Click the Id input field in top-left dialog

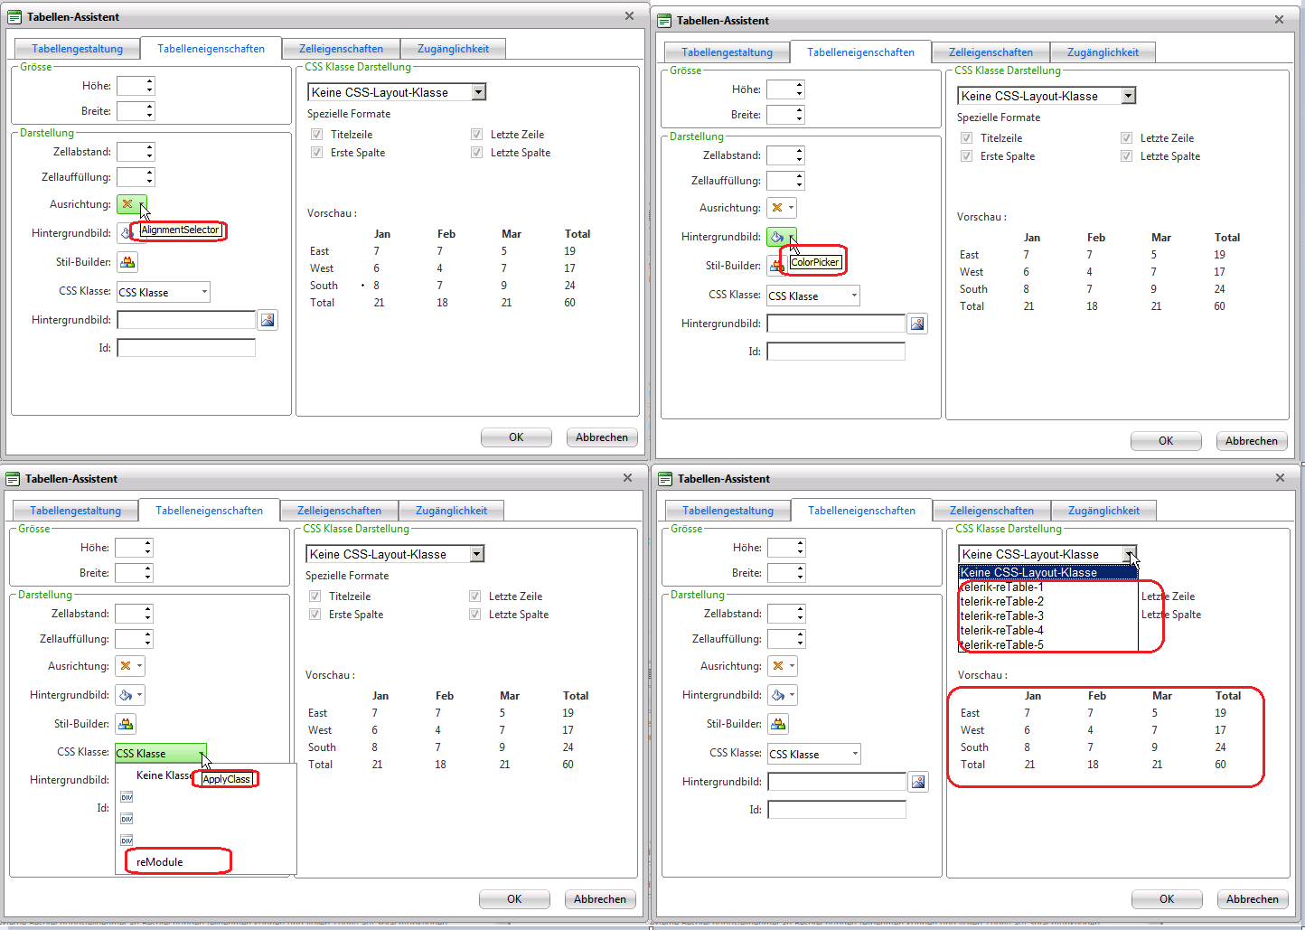pyautogui.click(x=186, y=348)
